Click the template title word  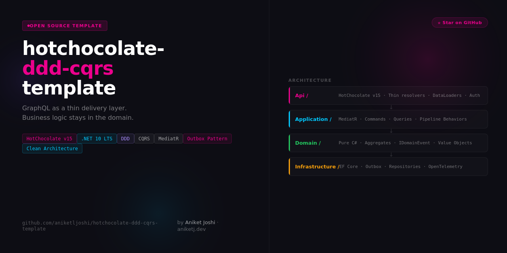69,88
